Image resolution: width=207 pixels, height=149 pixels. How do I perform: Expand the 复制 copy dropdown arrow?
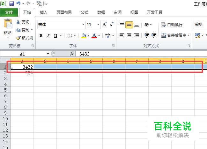pyautogui.click(x=32, y=30)
